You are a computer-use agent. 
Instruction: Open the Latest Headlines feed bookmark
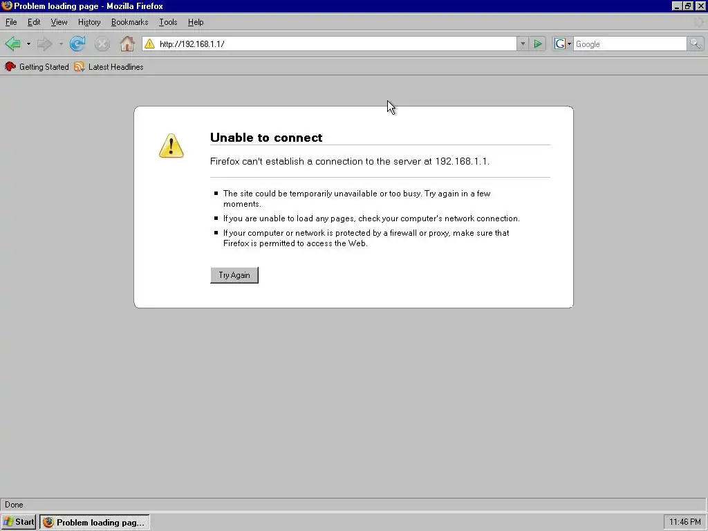[x=109, y=67]
